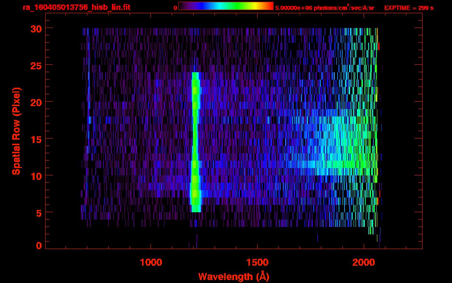452x283 pixels.
Task: Click the EXPTIME = 299 s text
Action: (409, 8)
